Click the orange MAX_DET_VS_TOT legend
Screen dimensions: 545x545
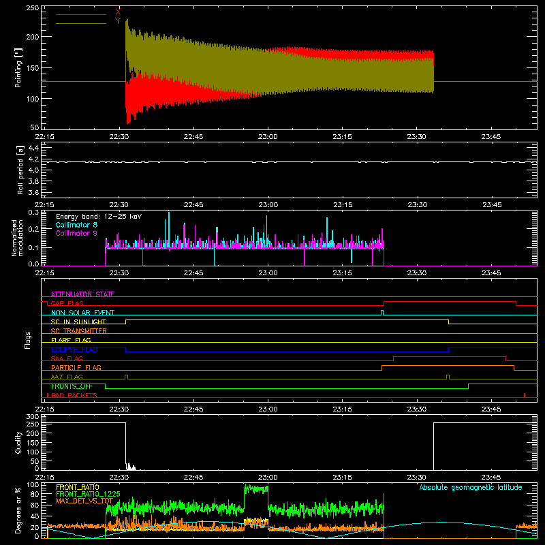click(84, 501)
